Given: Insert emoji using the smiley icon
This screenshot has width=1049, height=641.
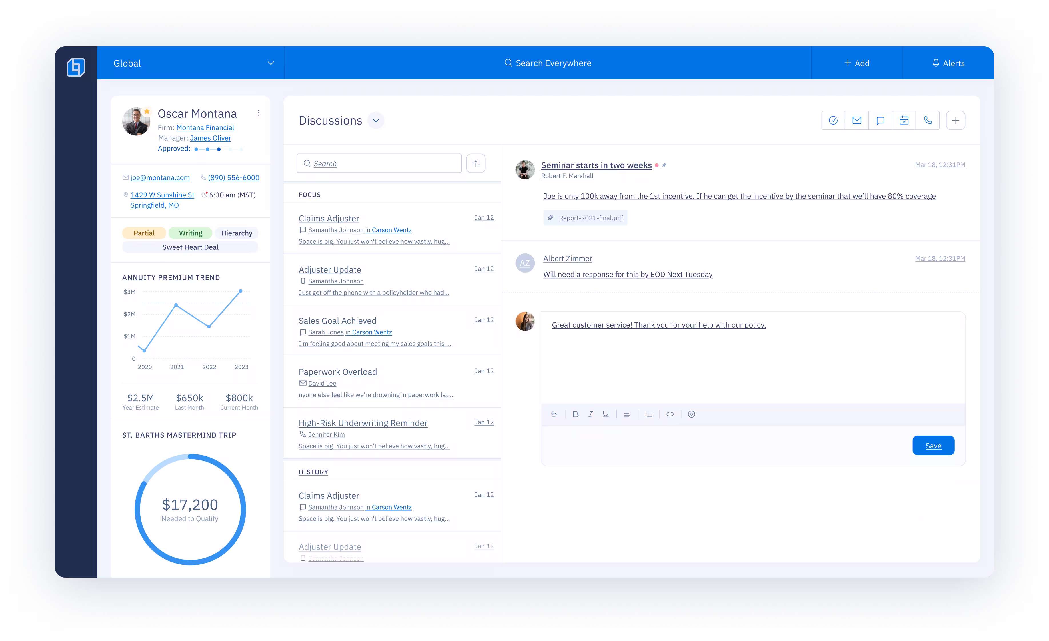Looking at the screenshot, I should [x=691, y=414].
